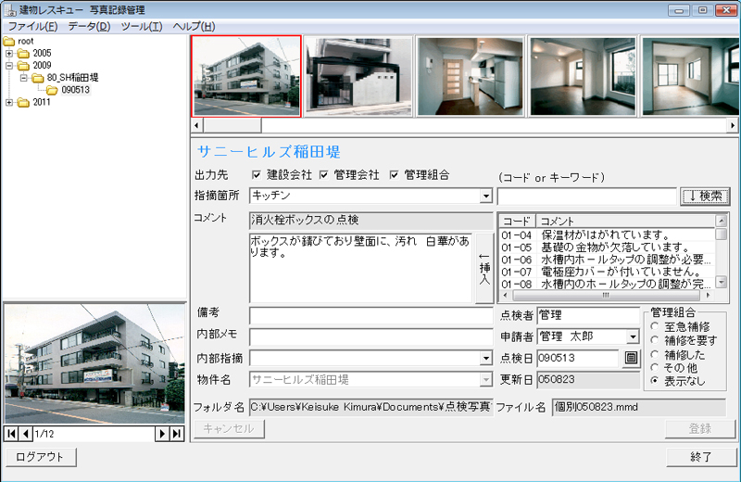741x482 pixels.
Task: Select comment row 01-05 基礎の金物
Action: (x=607, y=247)
